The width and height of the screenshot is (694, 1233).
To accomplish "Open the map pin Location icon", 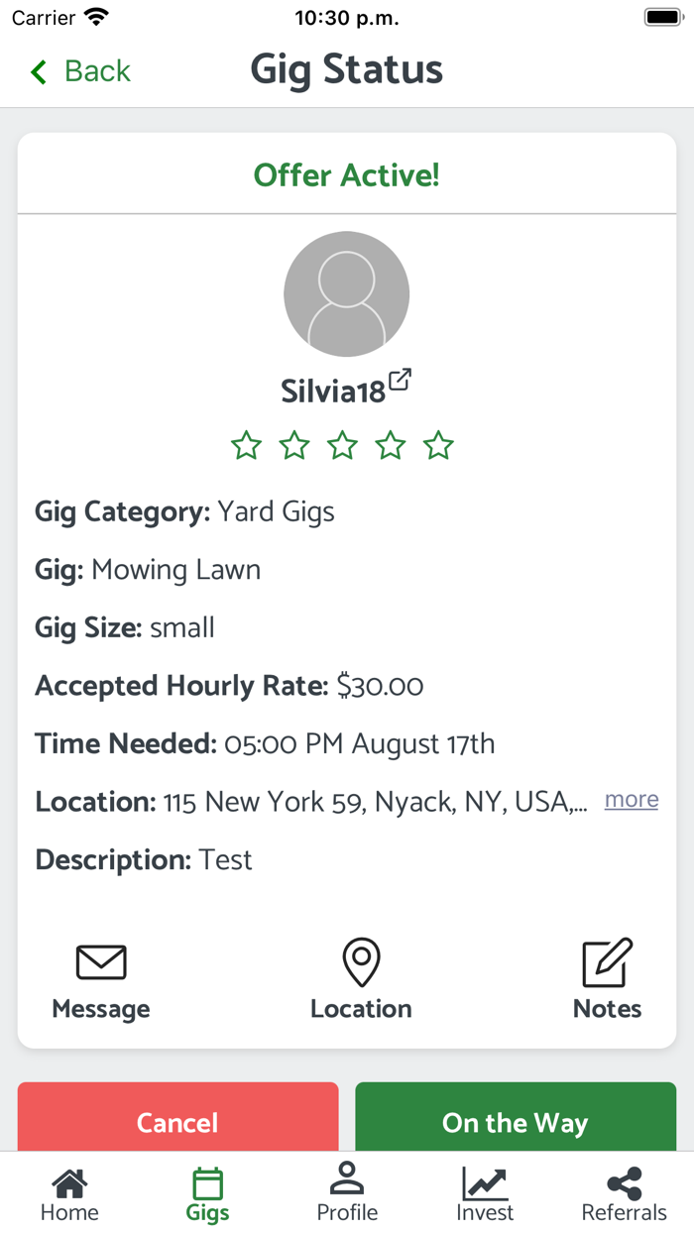I will click(x=361, y=962).
